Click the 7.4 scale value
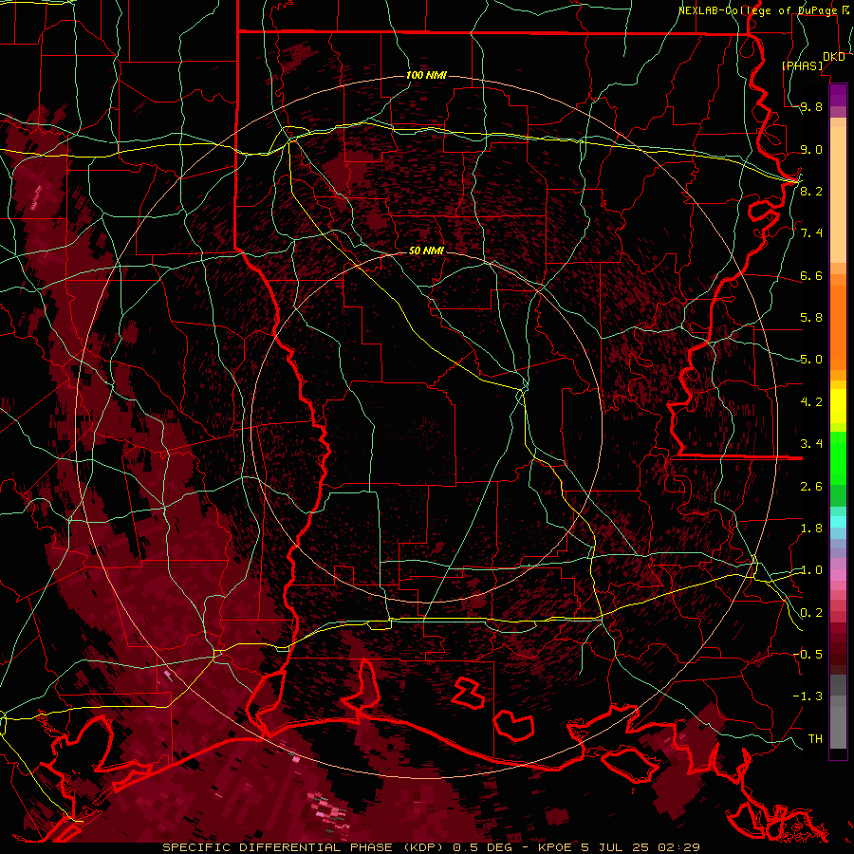This screenshot has width=854, height=854. [x=811, y=233]
